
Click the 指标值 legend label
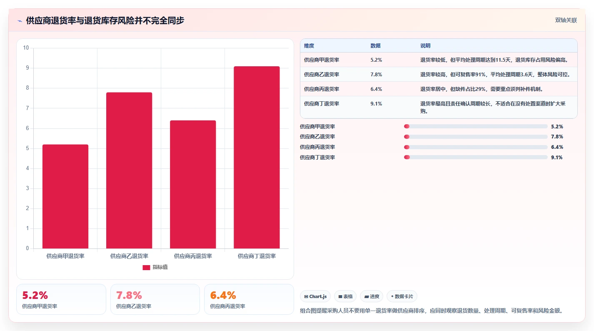[160, 267]
